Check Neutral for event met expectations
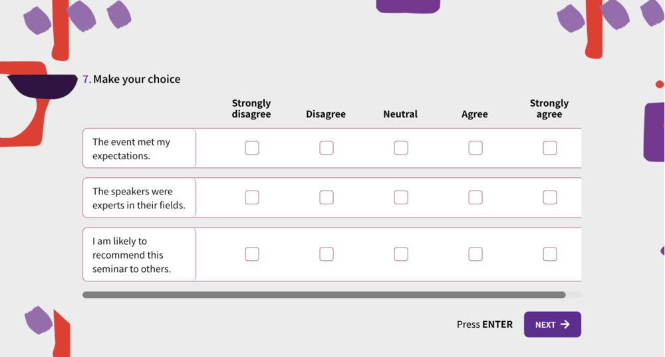 (401, 148)
